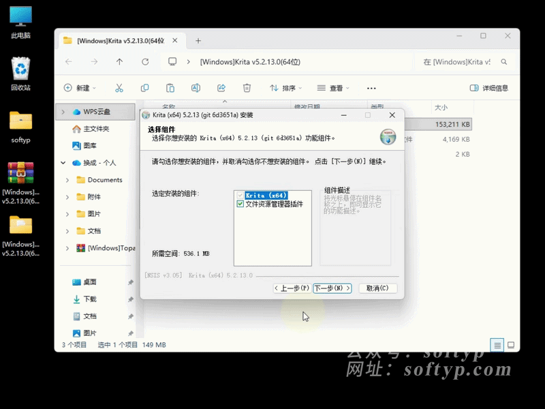Open the 排序 sort dropdown
This screenshot has height=409, width=545.
[x=285, y=88]
